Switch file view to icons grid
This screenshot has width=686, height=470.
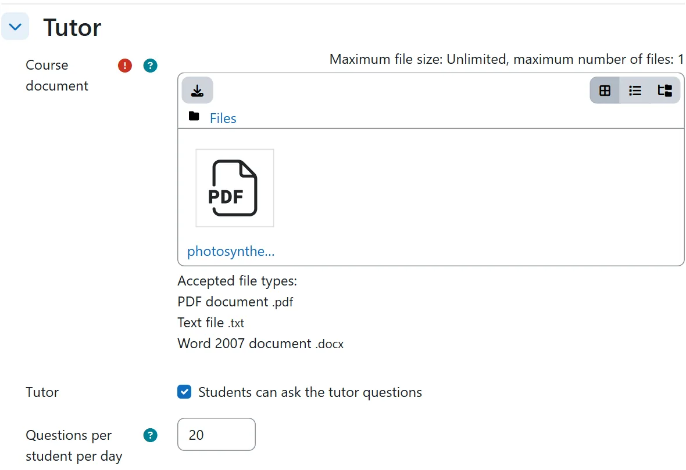[x=605, y=91]
